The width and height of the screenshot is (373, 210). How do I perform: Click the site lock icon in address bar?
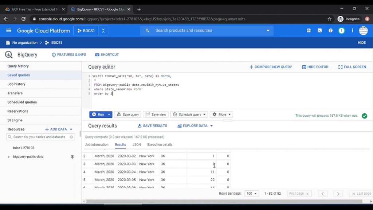34,19
